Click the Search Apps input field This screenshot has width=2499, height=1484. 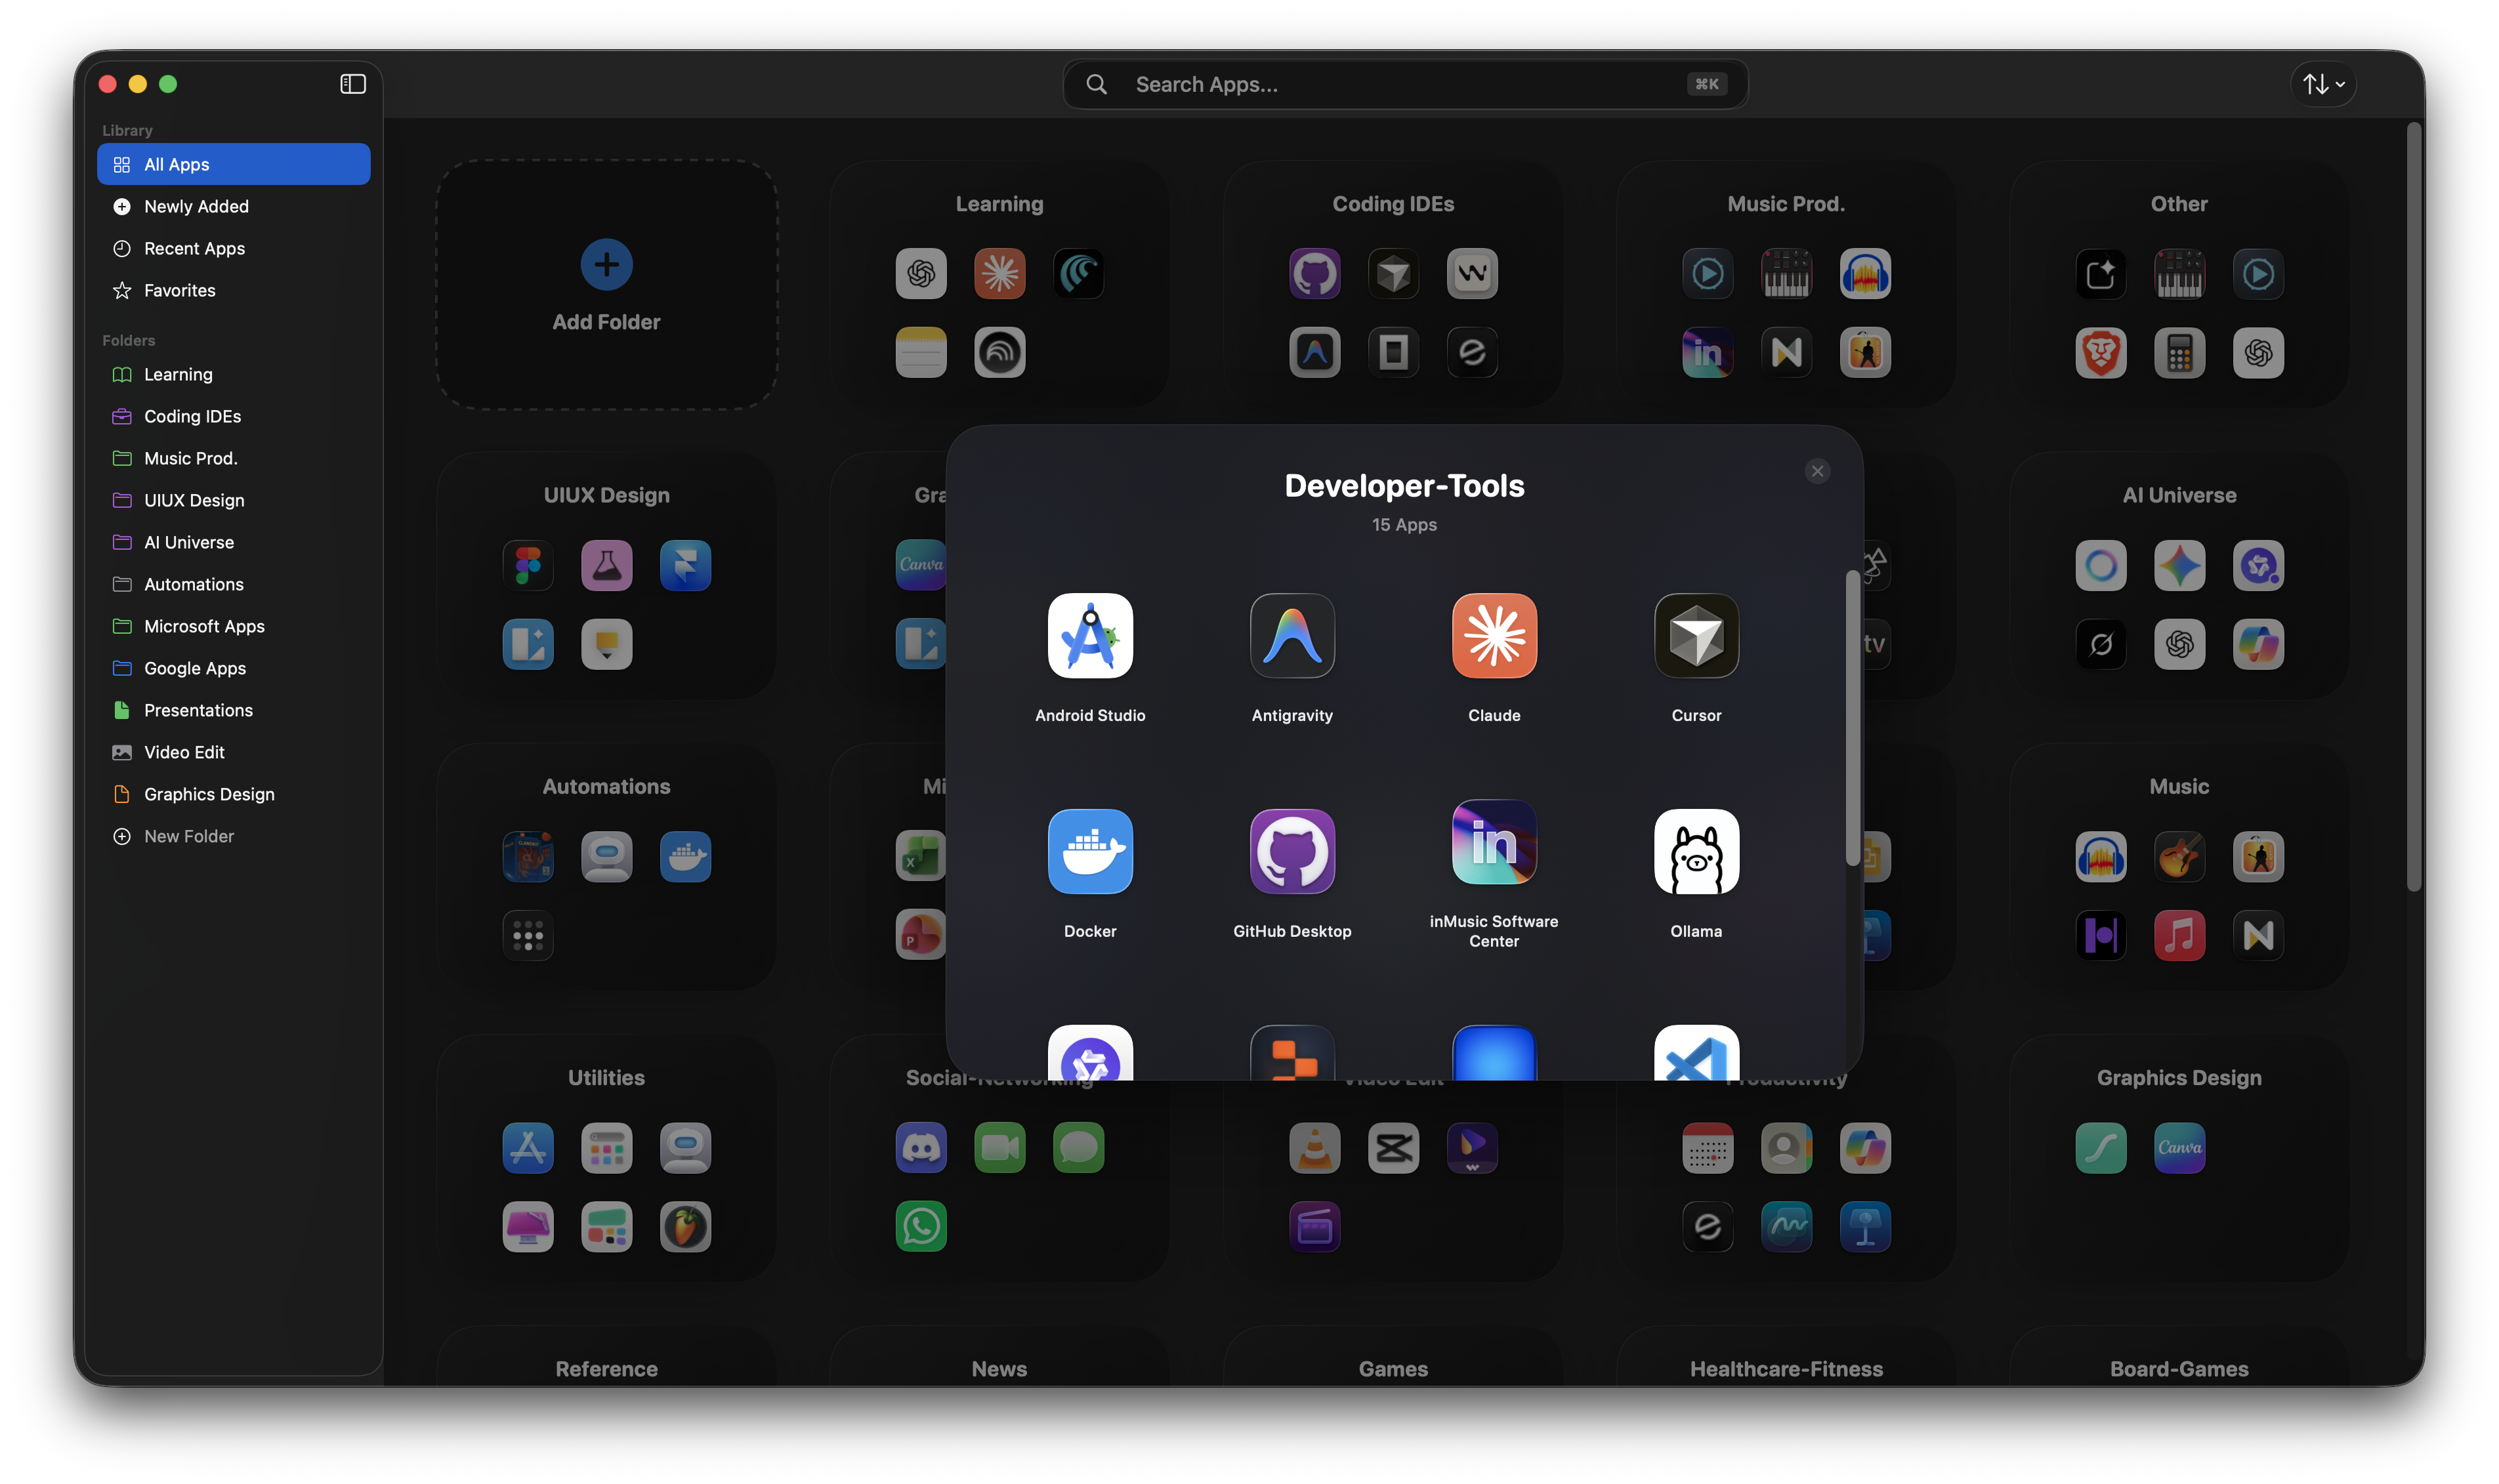pos(1400,84)
